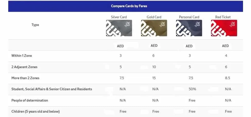Click the Within 1 Zone row label

(x=22, y=56)
